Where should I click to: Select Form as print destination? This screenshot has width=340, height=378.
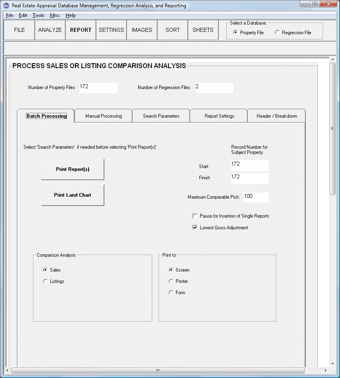tap(171, 293)
